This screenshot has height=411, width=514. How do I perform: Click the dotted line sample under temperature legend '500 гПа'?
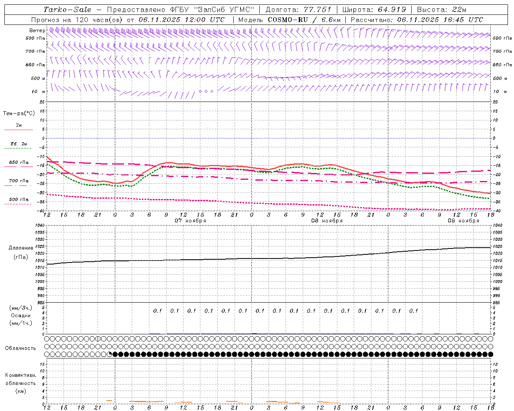18,204
